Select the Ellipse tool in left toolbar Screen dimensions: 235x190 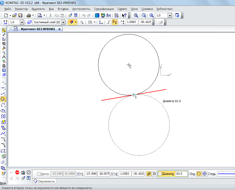tap(3, 111)
